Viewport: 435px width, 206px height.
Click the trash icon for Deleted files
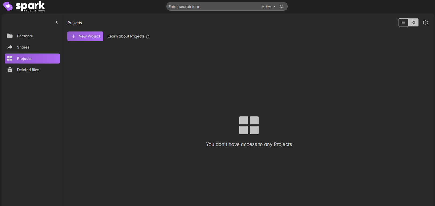(x=10, y=70)
